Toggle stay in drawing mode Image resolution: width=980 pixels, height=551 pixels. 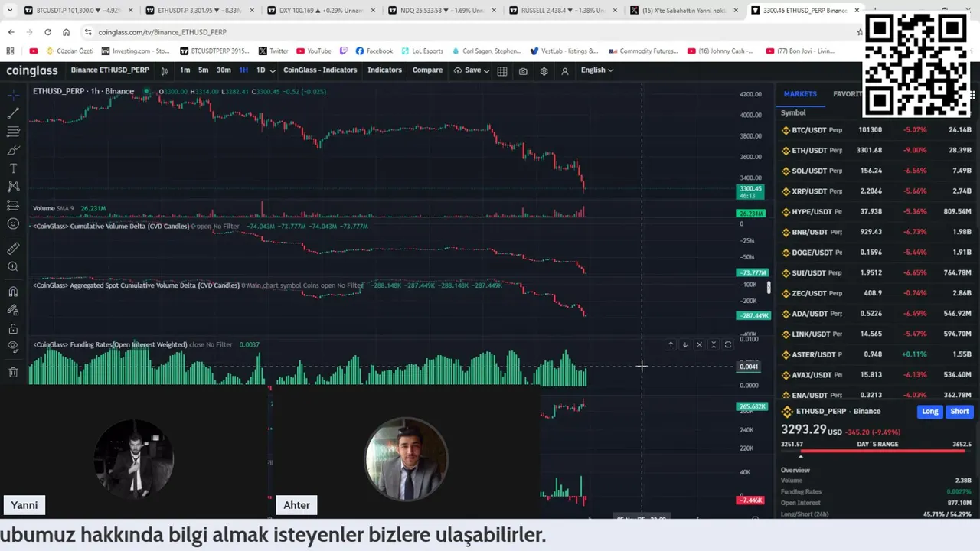point(13,310)
